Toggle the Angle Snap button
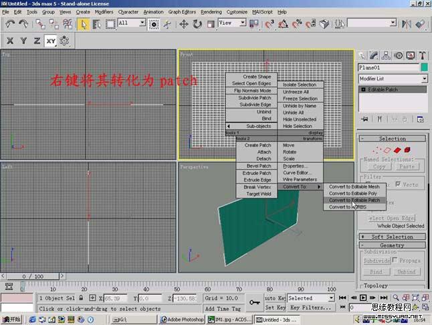Screen dimensions: 432x325 284,24
